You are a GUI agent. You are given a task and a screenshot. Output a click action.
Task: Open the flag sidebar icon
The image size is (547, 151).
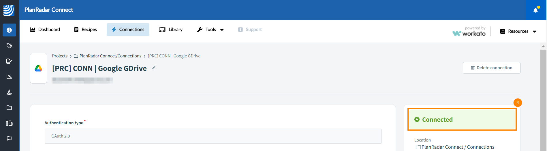(9, 139)
